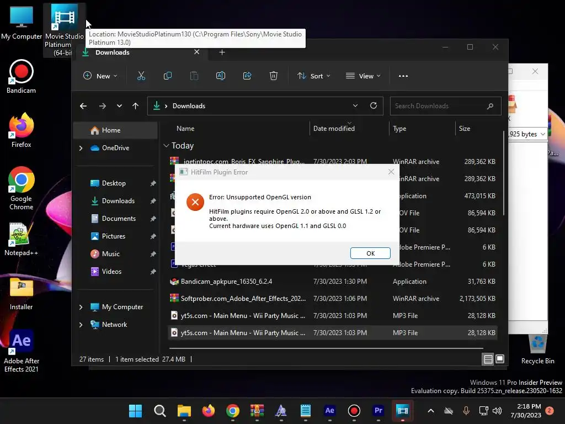Click WinRAR on the taskbar
The height and width of the screenshot is (424, 565).
point(257,411)
